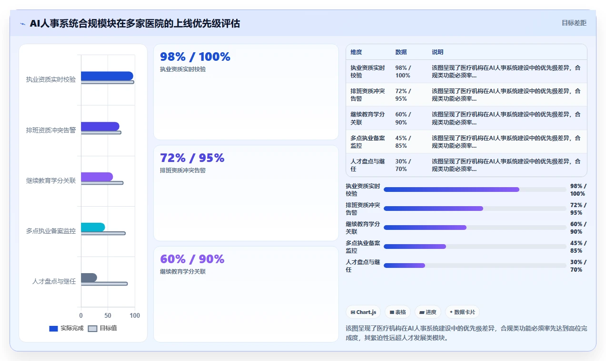This screenshot has width=606, height=361.
Task: Click the summary paragraph below the chips
Action: [x=467, y=333]
